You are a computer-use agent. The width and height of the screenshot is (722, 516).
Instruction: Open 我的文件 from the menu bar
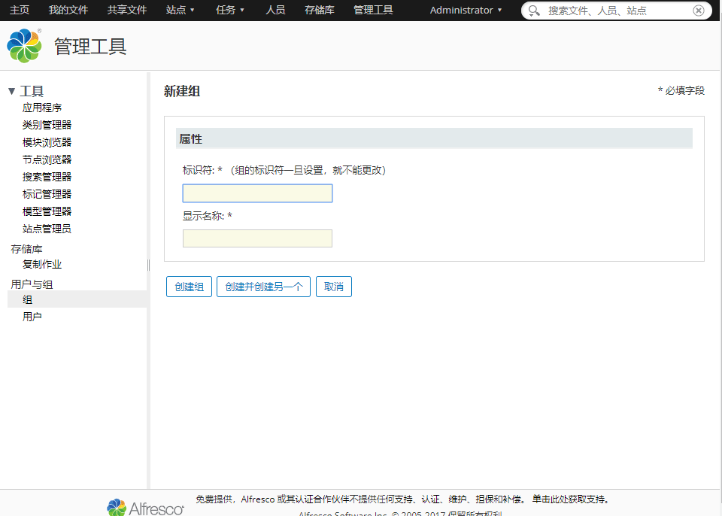click(68, 11)
